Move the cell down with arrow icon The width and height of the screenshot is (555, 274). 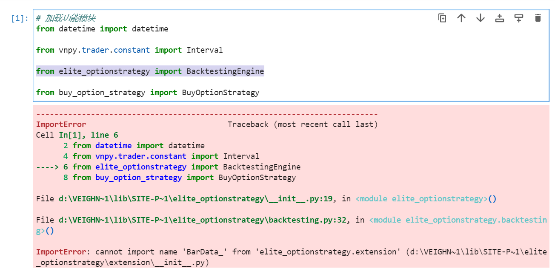pos(481,18)
